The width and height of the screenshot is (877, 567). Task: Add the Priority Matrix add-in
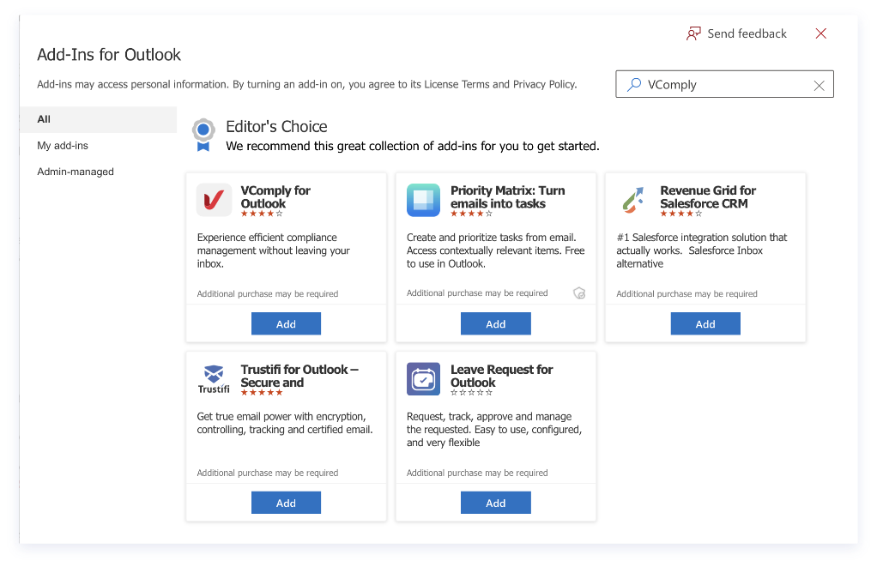click(495, 323)
